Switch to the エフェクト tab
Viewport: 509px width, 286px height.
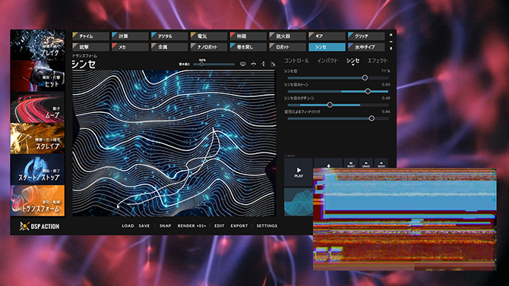point(378,61)
